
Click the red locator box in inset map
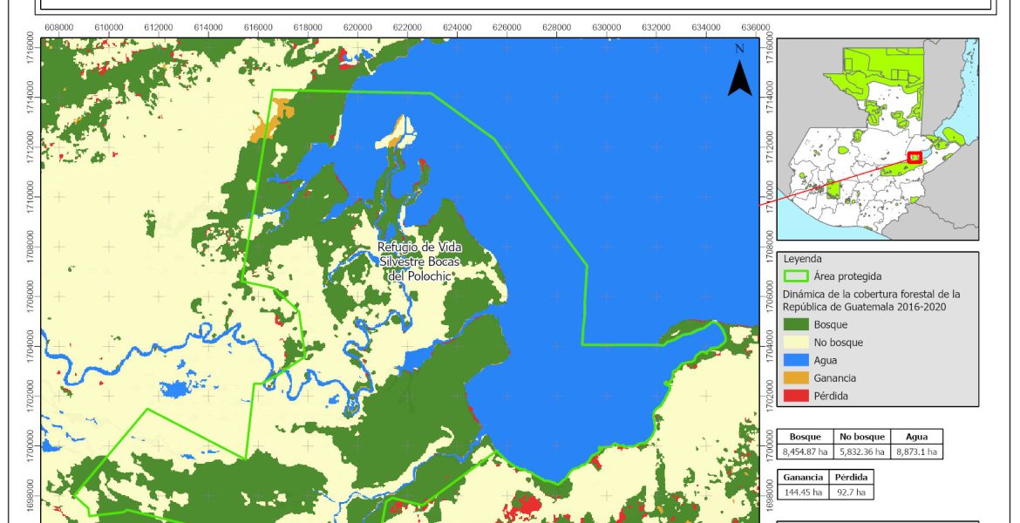click(x=915, y=157)
